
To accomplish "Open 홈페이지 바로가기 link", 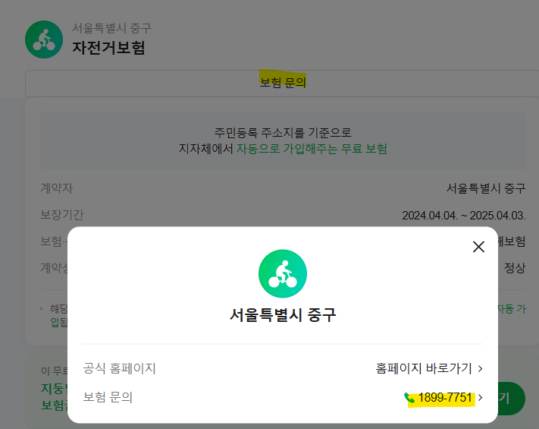I will coord(424,368).
